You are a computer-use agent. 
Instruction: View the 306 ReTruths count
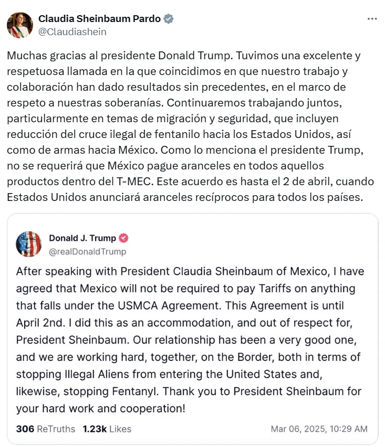click(x=45, y=429)
